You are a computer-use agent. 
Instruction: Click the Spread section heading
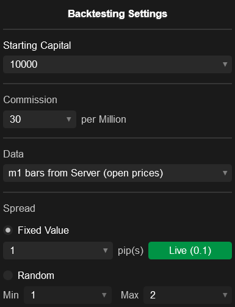click(x=20, y=209)
